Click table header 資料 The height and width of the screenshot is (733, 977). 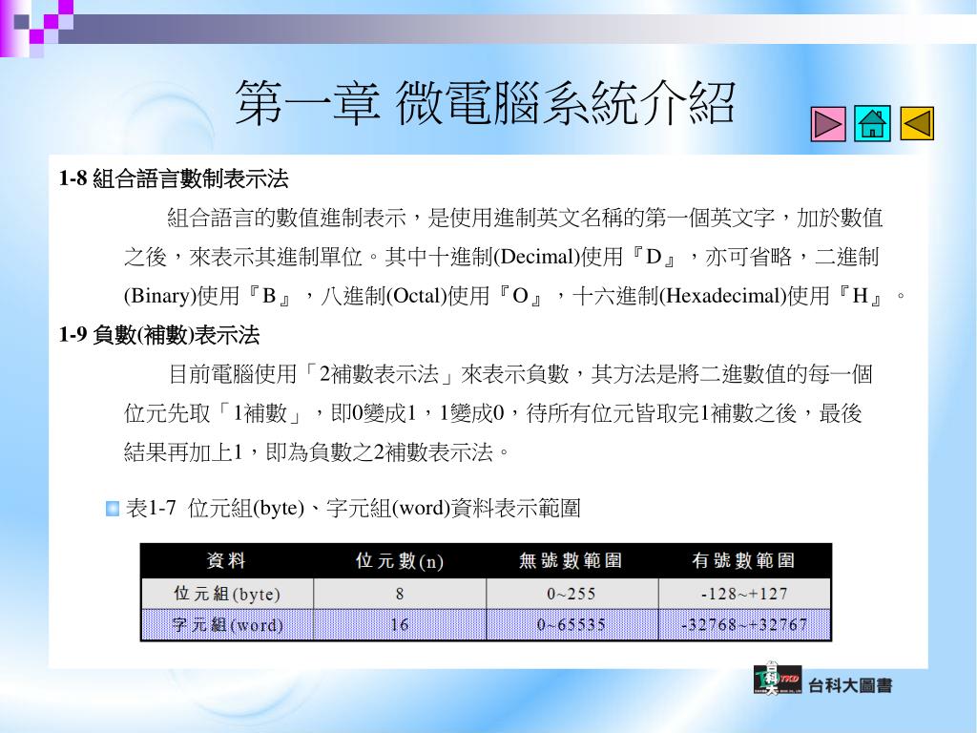227,561
